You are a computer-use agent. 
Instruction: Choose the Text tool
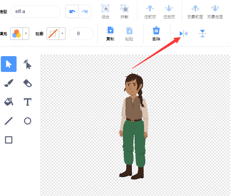pos(27,102)
